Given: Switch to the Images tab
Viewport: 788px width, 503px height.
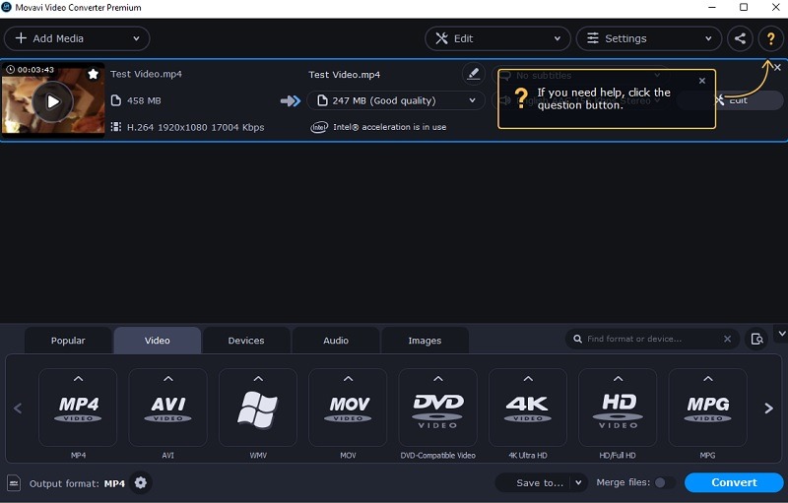Looking at the screenshot, I should tap(425, 341).
